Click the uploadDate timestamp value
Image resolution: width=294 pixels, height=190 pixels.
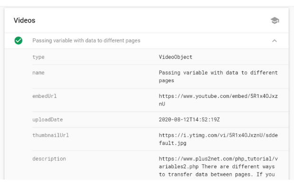pos(189,120)
